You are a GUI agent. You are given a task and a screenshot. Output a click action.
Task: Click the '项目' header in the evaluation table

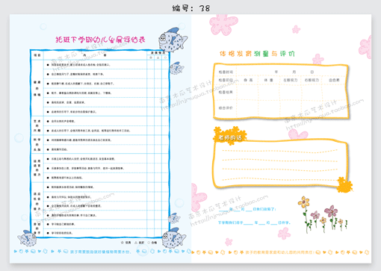(x=37, y=55)
